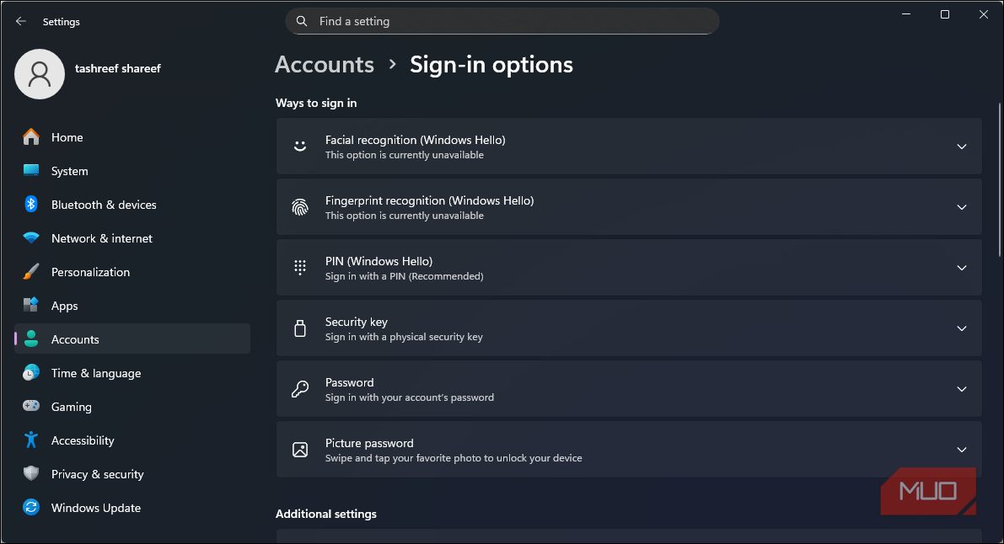Screen dimensions: 1004x544
Task: Select Time & language category
Action: 132,373
